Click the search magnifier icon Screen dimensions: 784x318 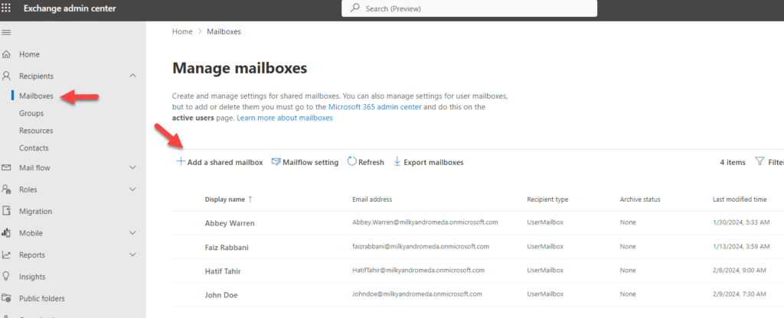(355, 8)
